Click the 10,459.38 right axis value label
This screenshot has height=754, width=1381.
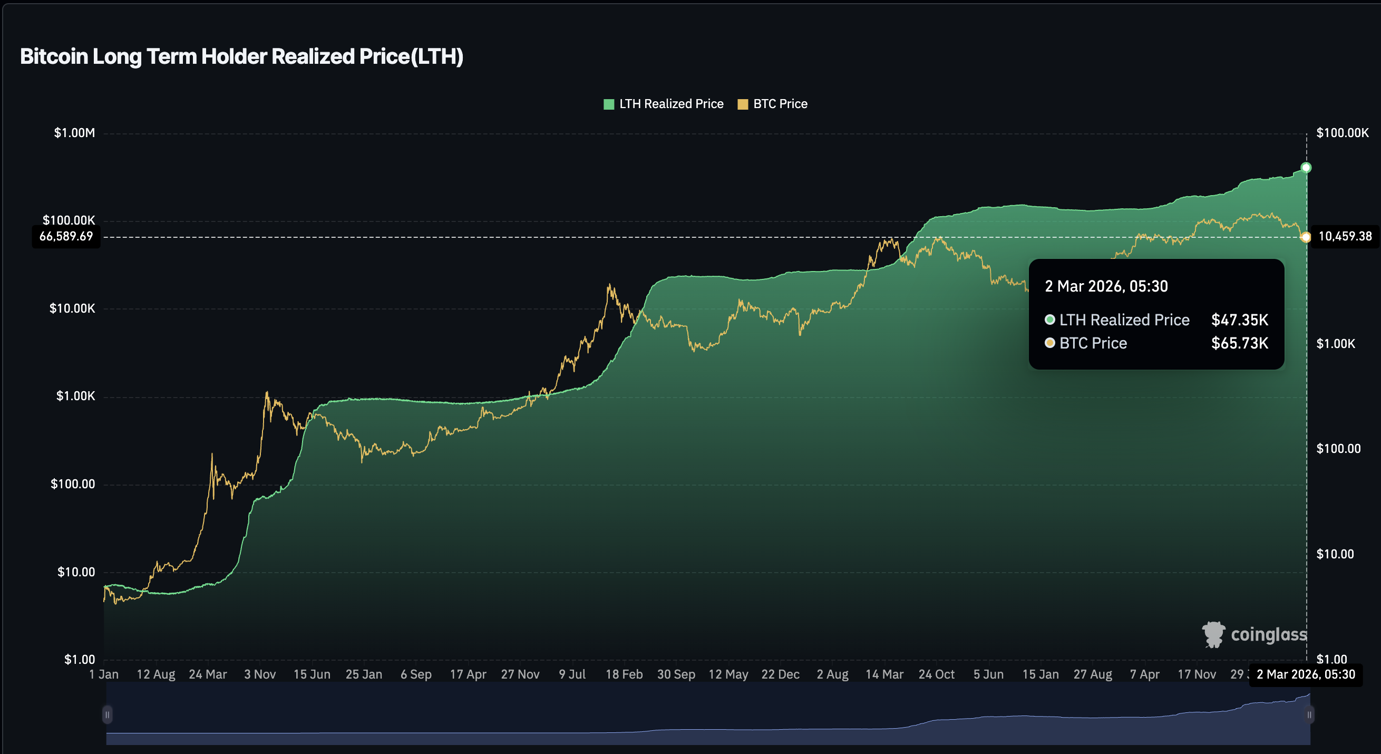[x=1345, y=237]
